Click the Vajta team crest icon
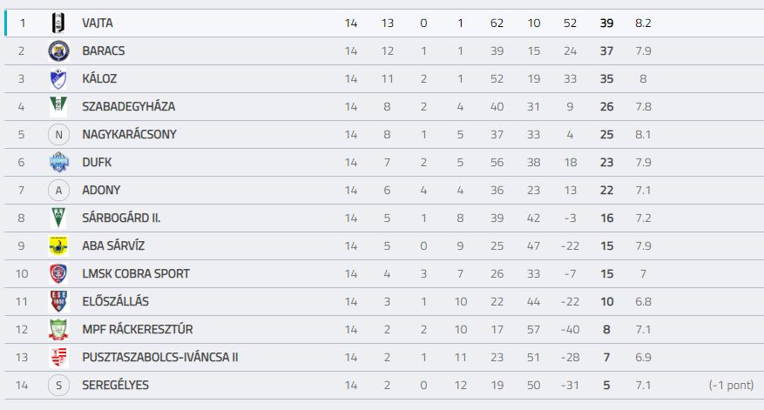The width and height of the screenshot is (764, 410). pos(58,23)
